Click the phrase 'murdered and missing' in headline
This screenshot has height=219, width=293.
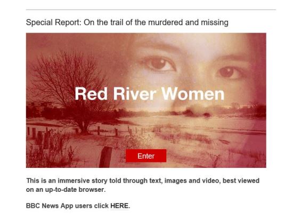click(x=188, y=22)
